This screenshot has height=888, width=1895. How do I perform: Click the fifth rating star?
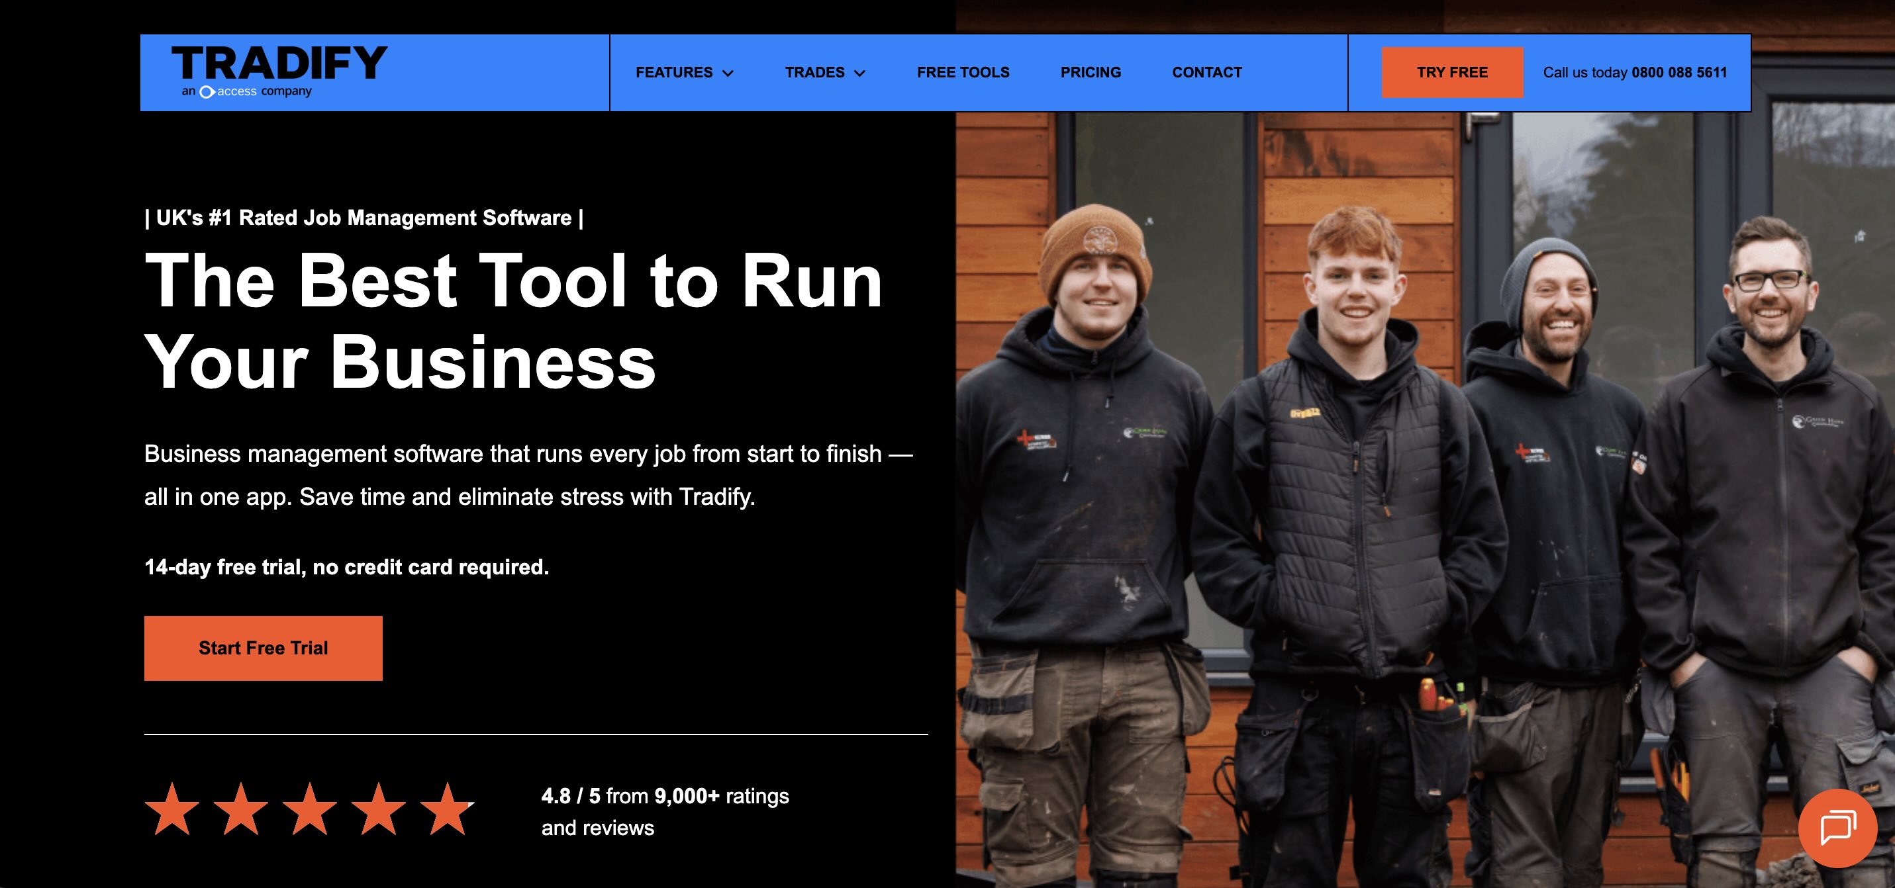[x=448, y=809]
